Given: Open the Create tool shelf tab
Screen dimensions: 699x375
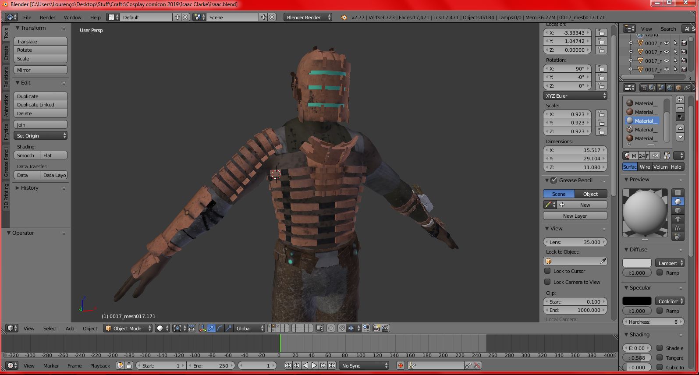Looking at the screenshot, I should [6, 53].
